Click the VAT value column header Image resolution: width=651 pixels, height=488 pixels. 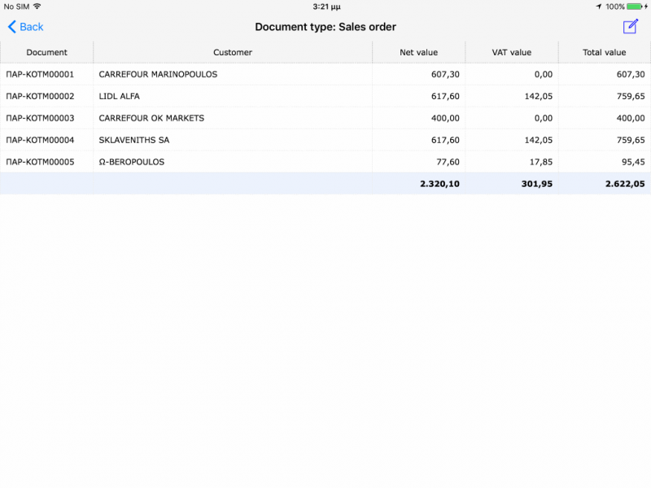(x=512, y=52)
